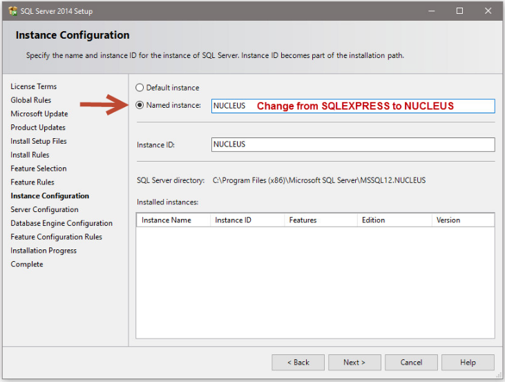Go to License Terms step

tap(34, 86)
